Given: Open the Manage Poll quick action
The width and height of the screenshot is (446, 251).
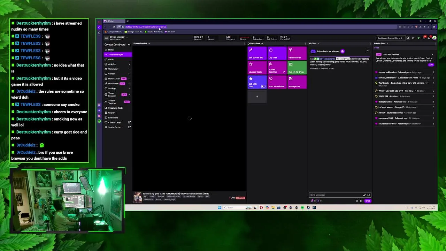Looking at the screenshot, I should pos(297,82).
